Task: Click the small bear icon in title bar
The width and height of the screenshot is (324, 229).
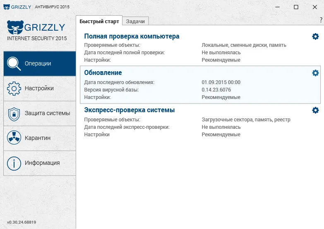Action: [x=7, y=7]
